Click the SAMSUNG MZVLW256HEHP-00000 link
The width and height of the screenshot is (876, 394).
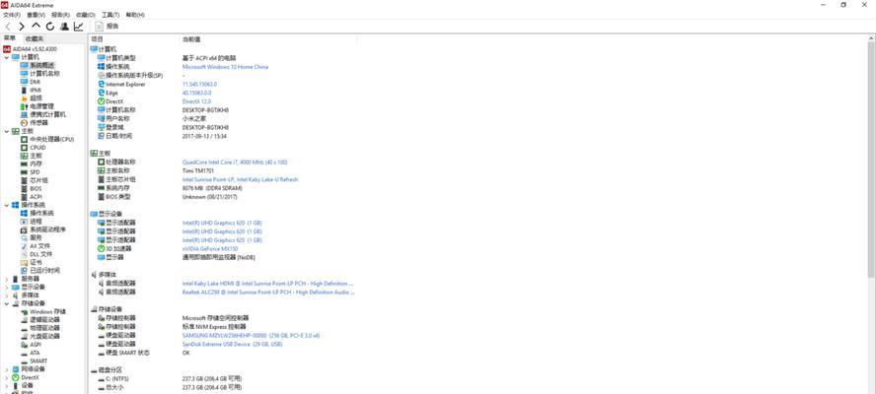[x=251, y=336]
